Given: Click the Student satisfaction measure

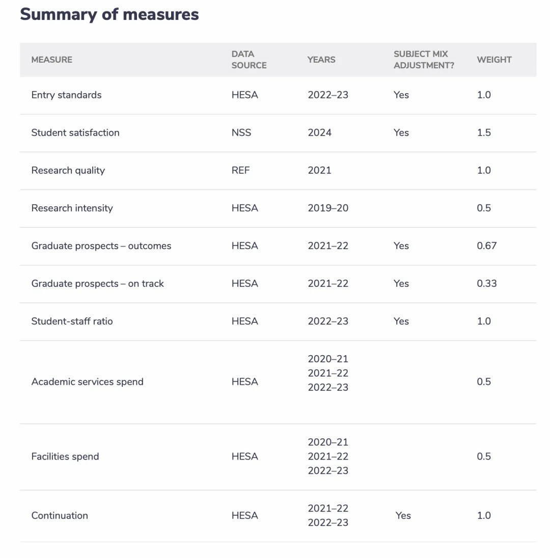Looking at the screenshot, I should (x=75, y=132).
